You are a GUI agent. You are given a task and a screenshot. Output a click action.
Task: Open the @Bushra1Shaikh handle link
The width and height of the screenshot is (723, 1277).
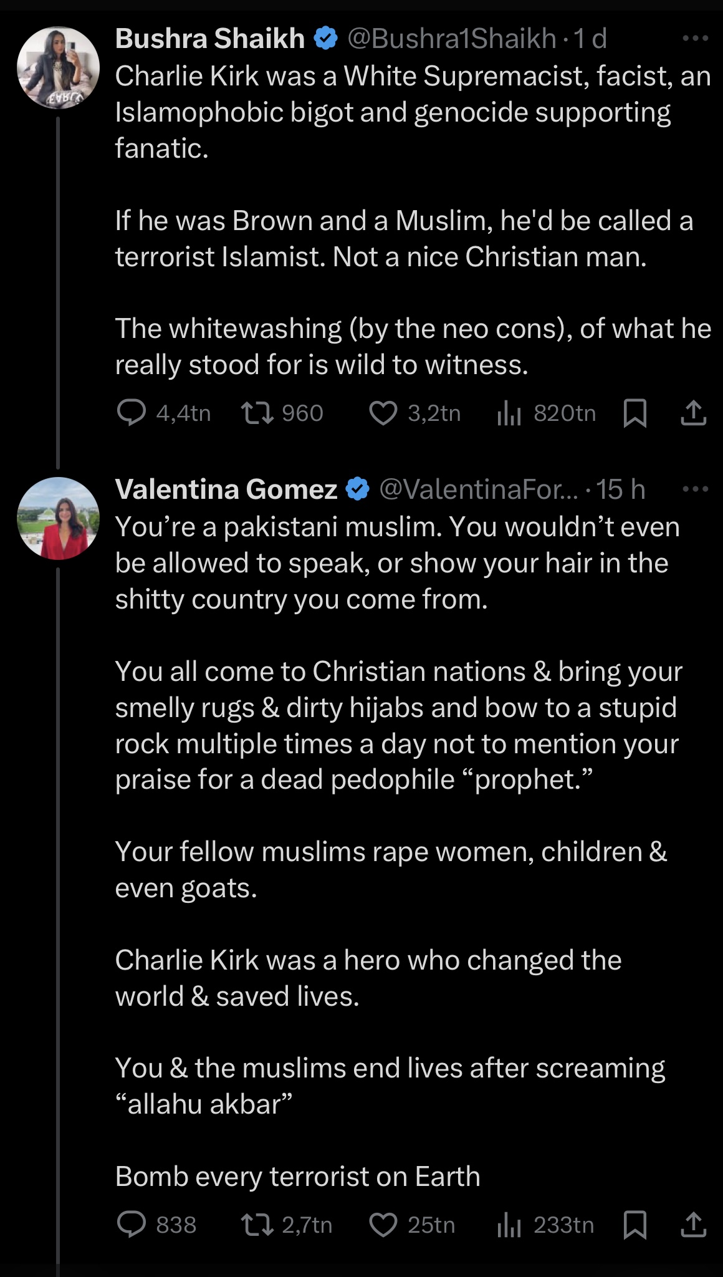click(451, 39)
